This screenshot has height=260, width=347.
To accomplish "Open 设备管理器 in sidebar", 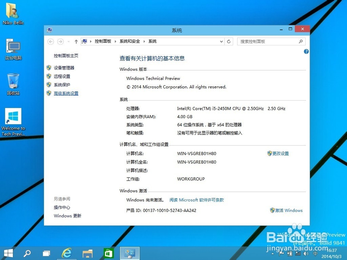I will pos(64,68).
